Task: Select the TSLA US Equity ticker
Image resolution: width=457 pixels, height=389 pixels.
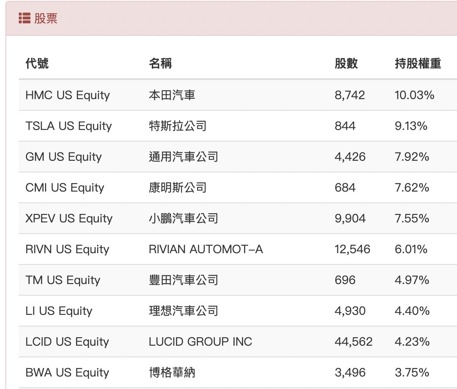Action: click(x=68, y=126)
